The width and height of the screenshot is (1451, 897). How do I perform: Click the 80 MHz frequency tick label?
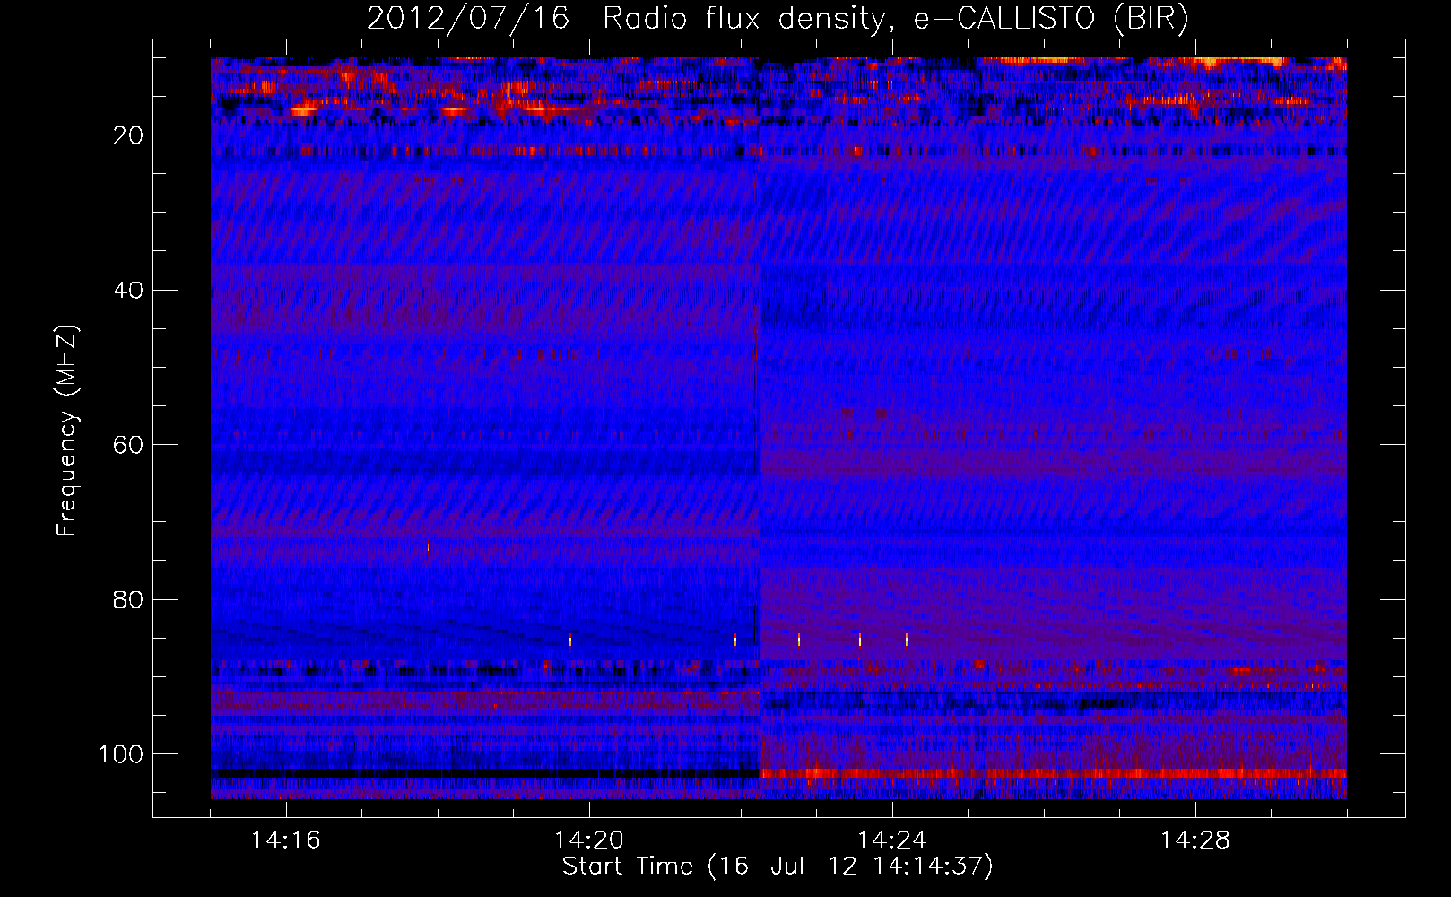point(129,599)
